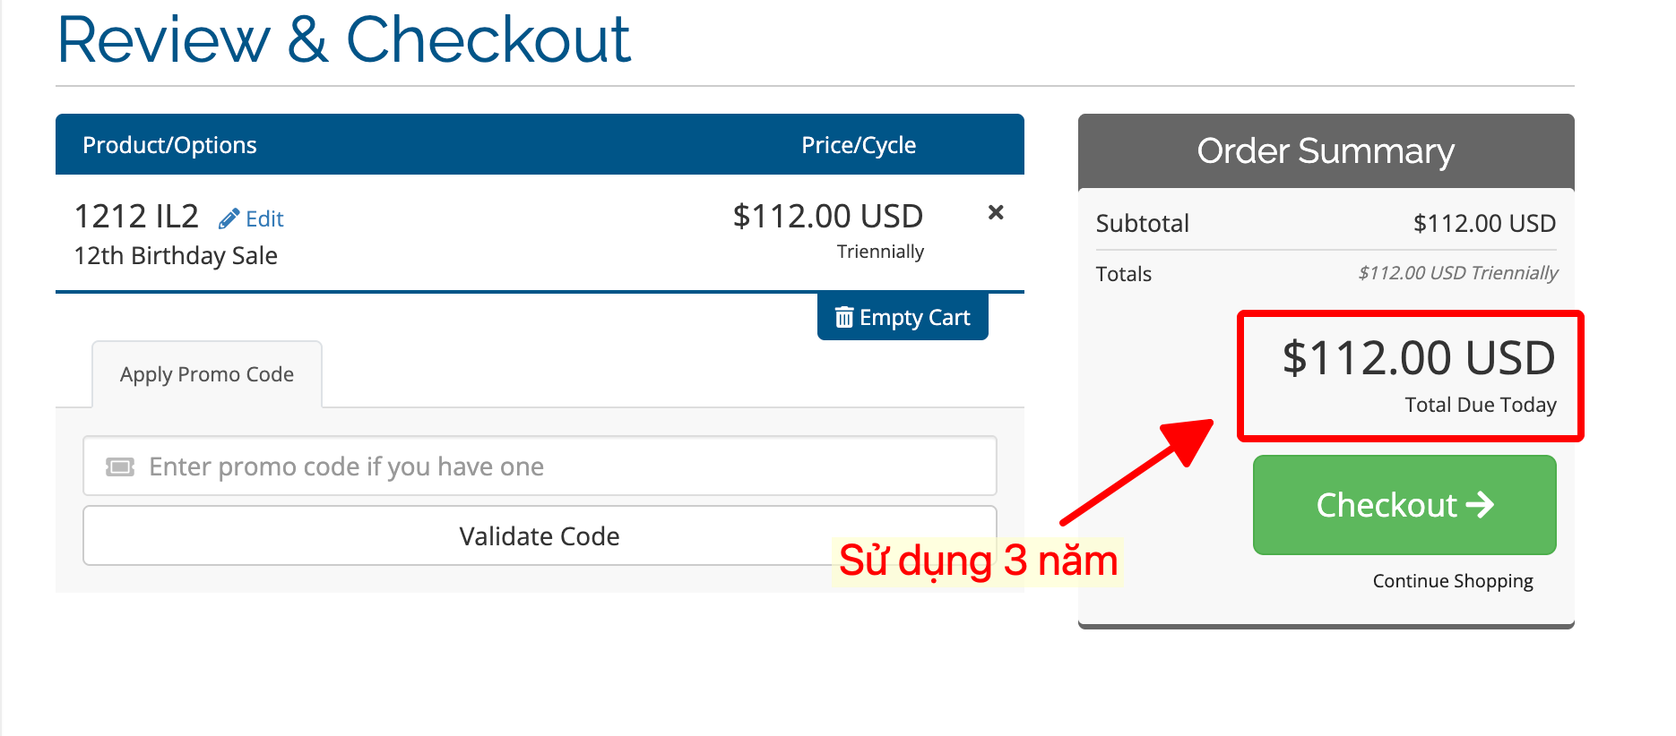1676x736 pixels.
Task: Click the trash can icon on Empty Cart
Action: click(844, 317)
